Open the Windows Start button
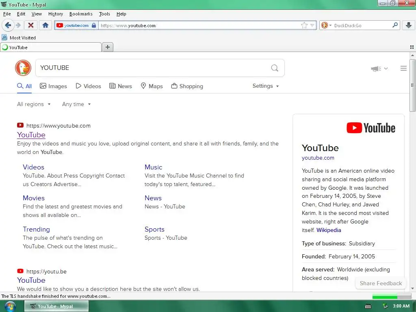 coord(10,306)
